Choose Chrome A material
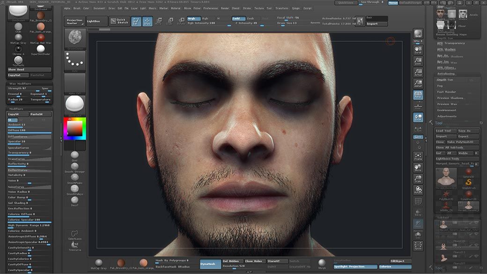Screen dimensions: 487x274 18,50
